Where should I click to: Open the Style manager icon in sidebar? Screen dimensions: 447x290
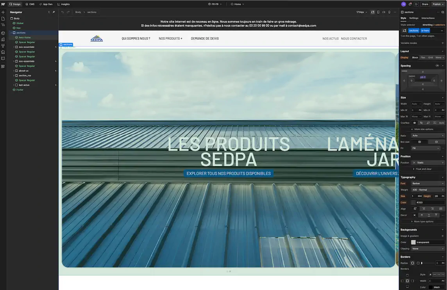[3, 39]
